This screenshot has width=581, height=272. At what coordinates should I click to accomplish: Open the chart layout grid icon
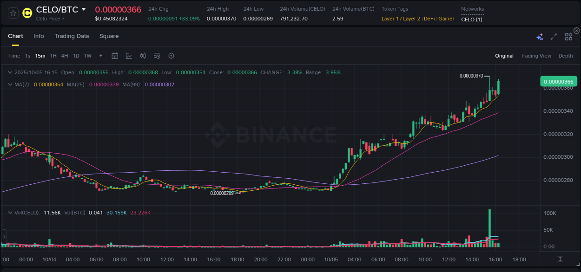tap(568, 36)
